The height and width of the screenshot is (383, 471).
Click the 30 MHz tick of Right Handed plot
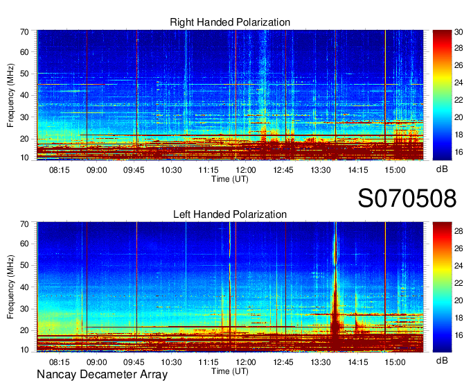tap(24, 117)
